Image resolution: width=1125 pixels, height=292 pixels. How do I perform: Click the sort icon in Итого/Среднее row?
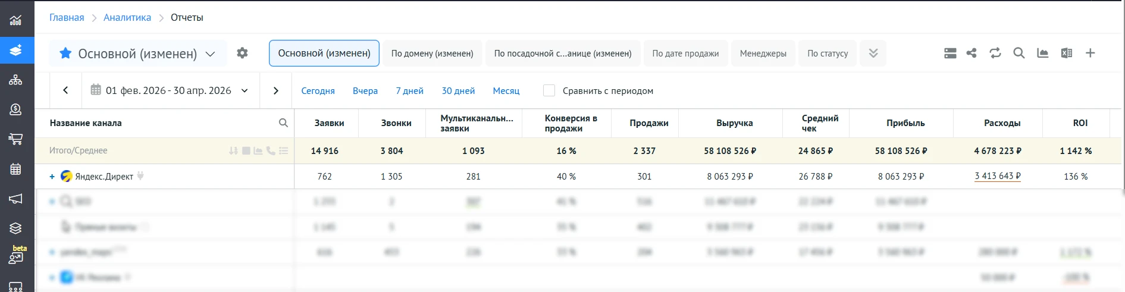point(233,151)
